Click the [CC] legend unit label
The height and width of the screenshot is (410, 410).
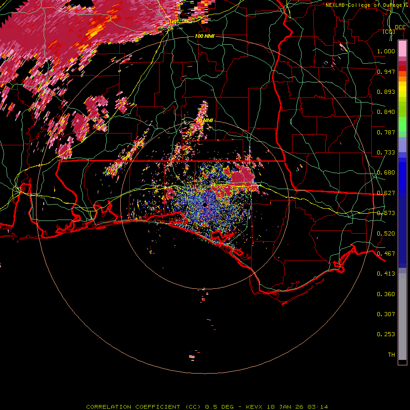(389, 31)
